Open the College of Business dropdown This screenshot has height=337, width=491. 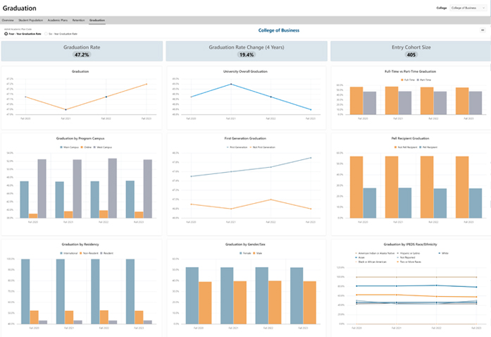tap(468, 8)
